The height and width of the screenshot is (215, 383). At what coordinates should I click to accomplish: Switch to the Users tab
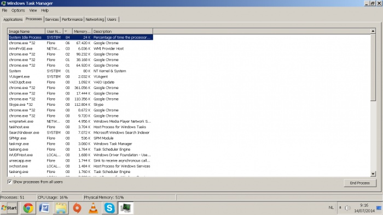(x=112, y=20)
